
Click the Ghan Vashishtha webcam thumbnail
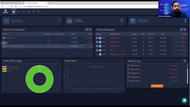[x=174, y=9]
